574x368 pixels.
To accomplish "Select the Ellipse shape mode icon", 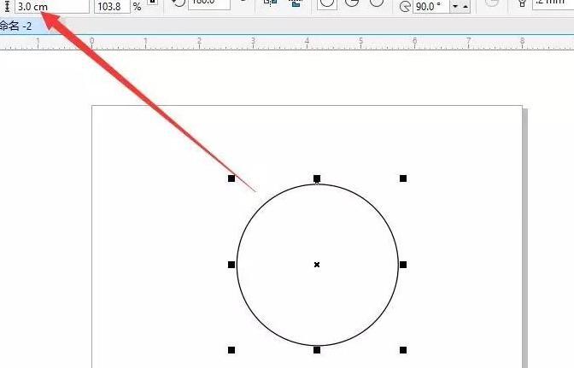I will point(327,4).
